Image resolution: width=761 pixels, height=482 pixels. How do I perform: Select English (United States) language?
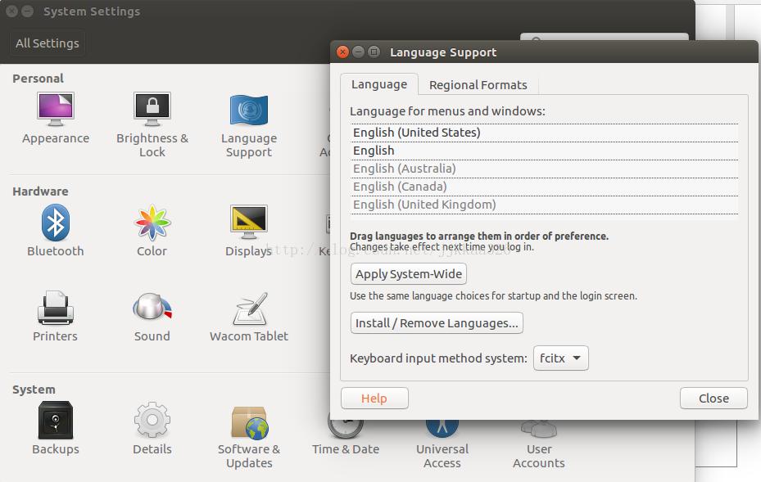tap(544, 133)
